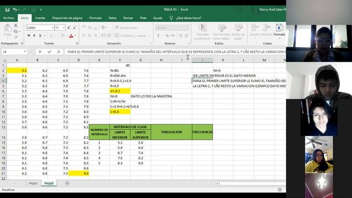Click the Format Painter brush icon

point(16,37)
